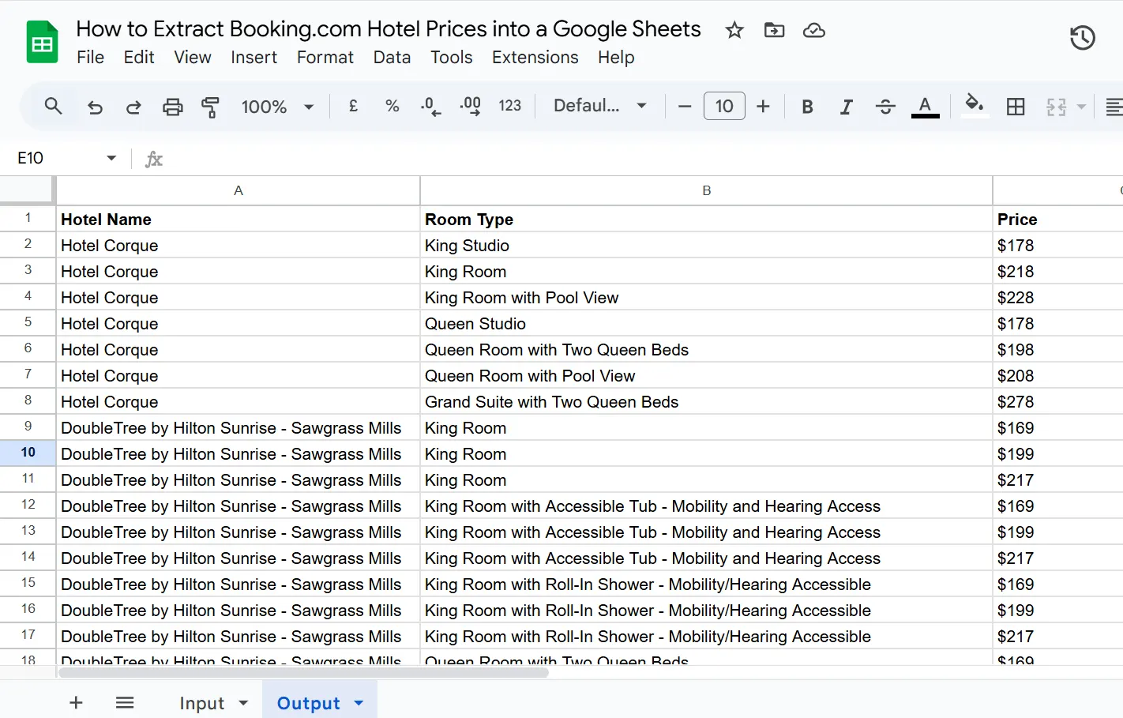The height and width of the screenshot is (718, 1123).
Task: Toggle strikethrough formatting
Action: [885, 107]
